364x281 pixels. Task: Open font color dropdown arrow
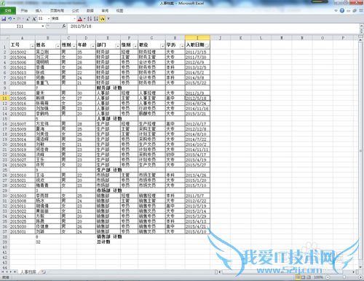(x=84, y=19)
